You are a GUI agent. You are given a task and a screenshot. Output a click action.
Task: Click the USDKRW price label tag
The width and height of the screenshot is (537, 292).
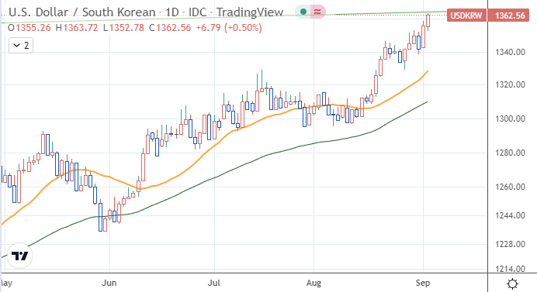(466, 15)
